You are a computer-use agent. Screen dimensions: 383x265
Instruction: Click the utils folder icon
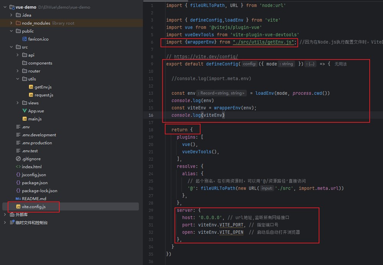click(25, 79)
